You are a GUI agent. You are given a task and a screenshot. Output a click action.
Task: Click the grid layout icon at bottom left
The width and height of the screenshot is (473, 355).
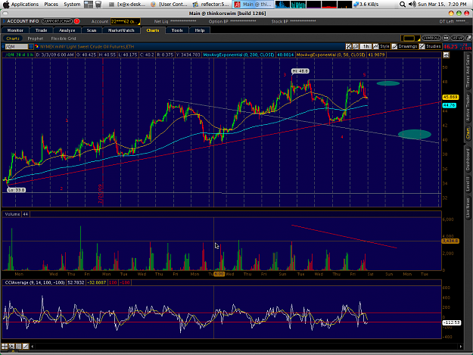point(5,346)
